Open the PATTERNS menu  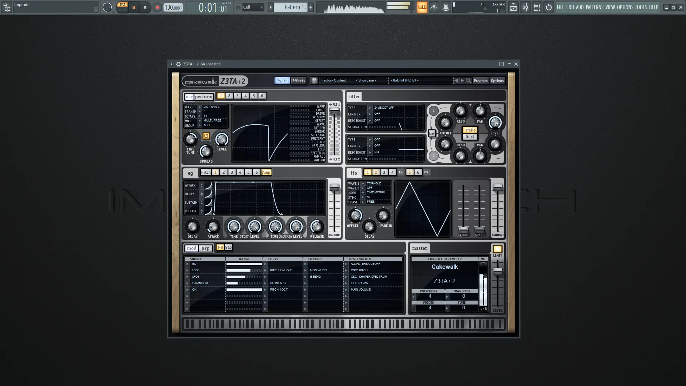click(595, 7)
